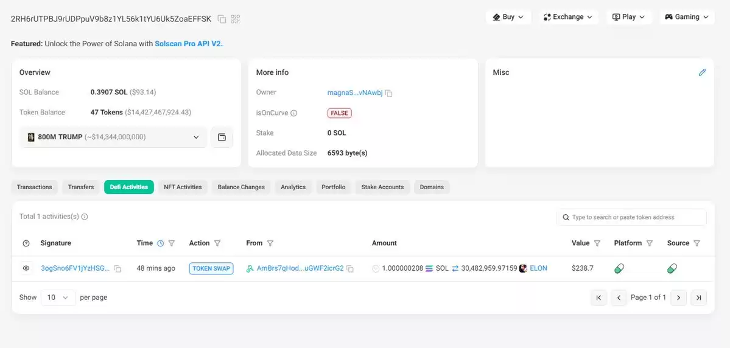This screenshot has height=348, width=730.
Task: Switch to Transactions tab
Action: pos(35,187)
